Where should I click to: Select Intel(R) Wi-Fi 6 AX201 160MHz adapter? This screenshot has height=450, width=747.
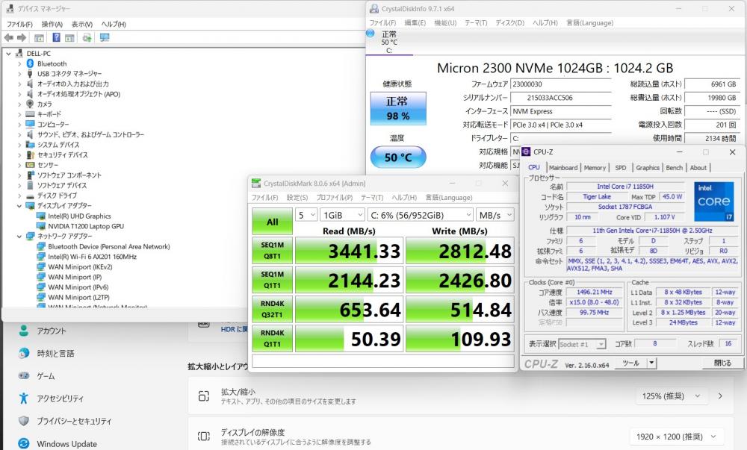pyautogui.click(x=92, y=257)
